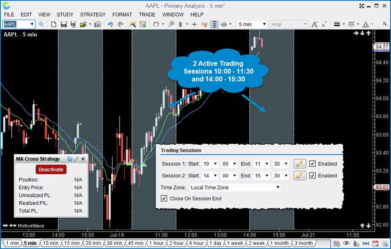Open the TRADE menu

pyautogui.click(x=147, y=14)
